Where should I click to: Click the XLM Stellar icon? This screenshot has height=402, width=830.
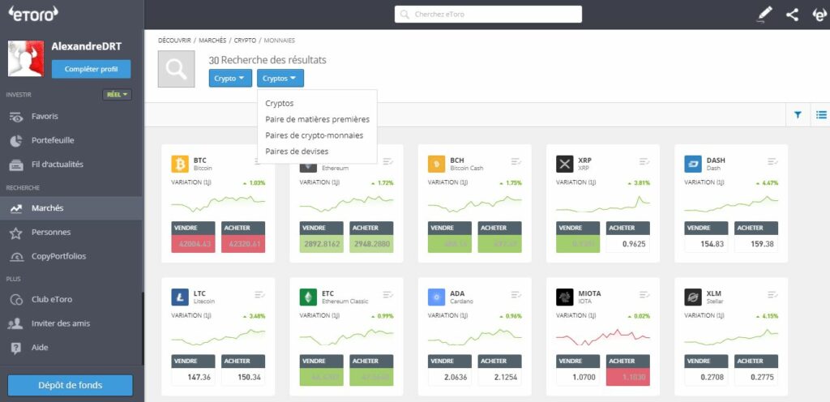click(693, 297)
